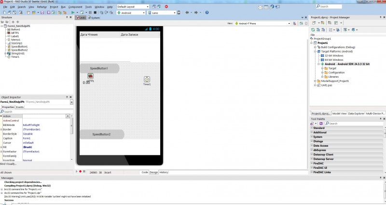Open the File menu
The width and height of the screenshot is (386, 205).
click(5, 7)
